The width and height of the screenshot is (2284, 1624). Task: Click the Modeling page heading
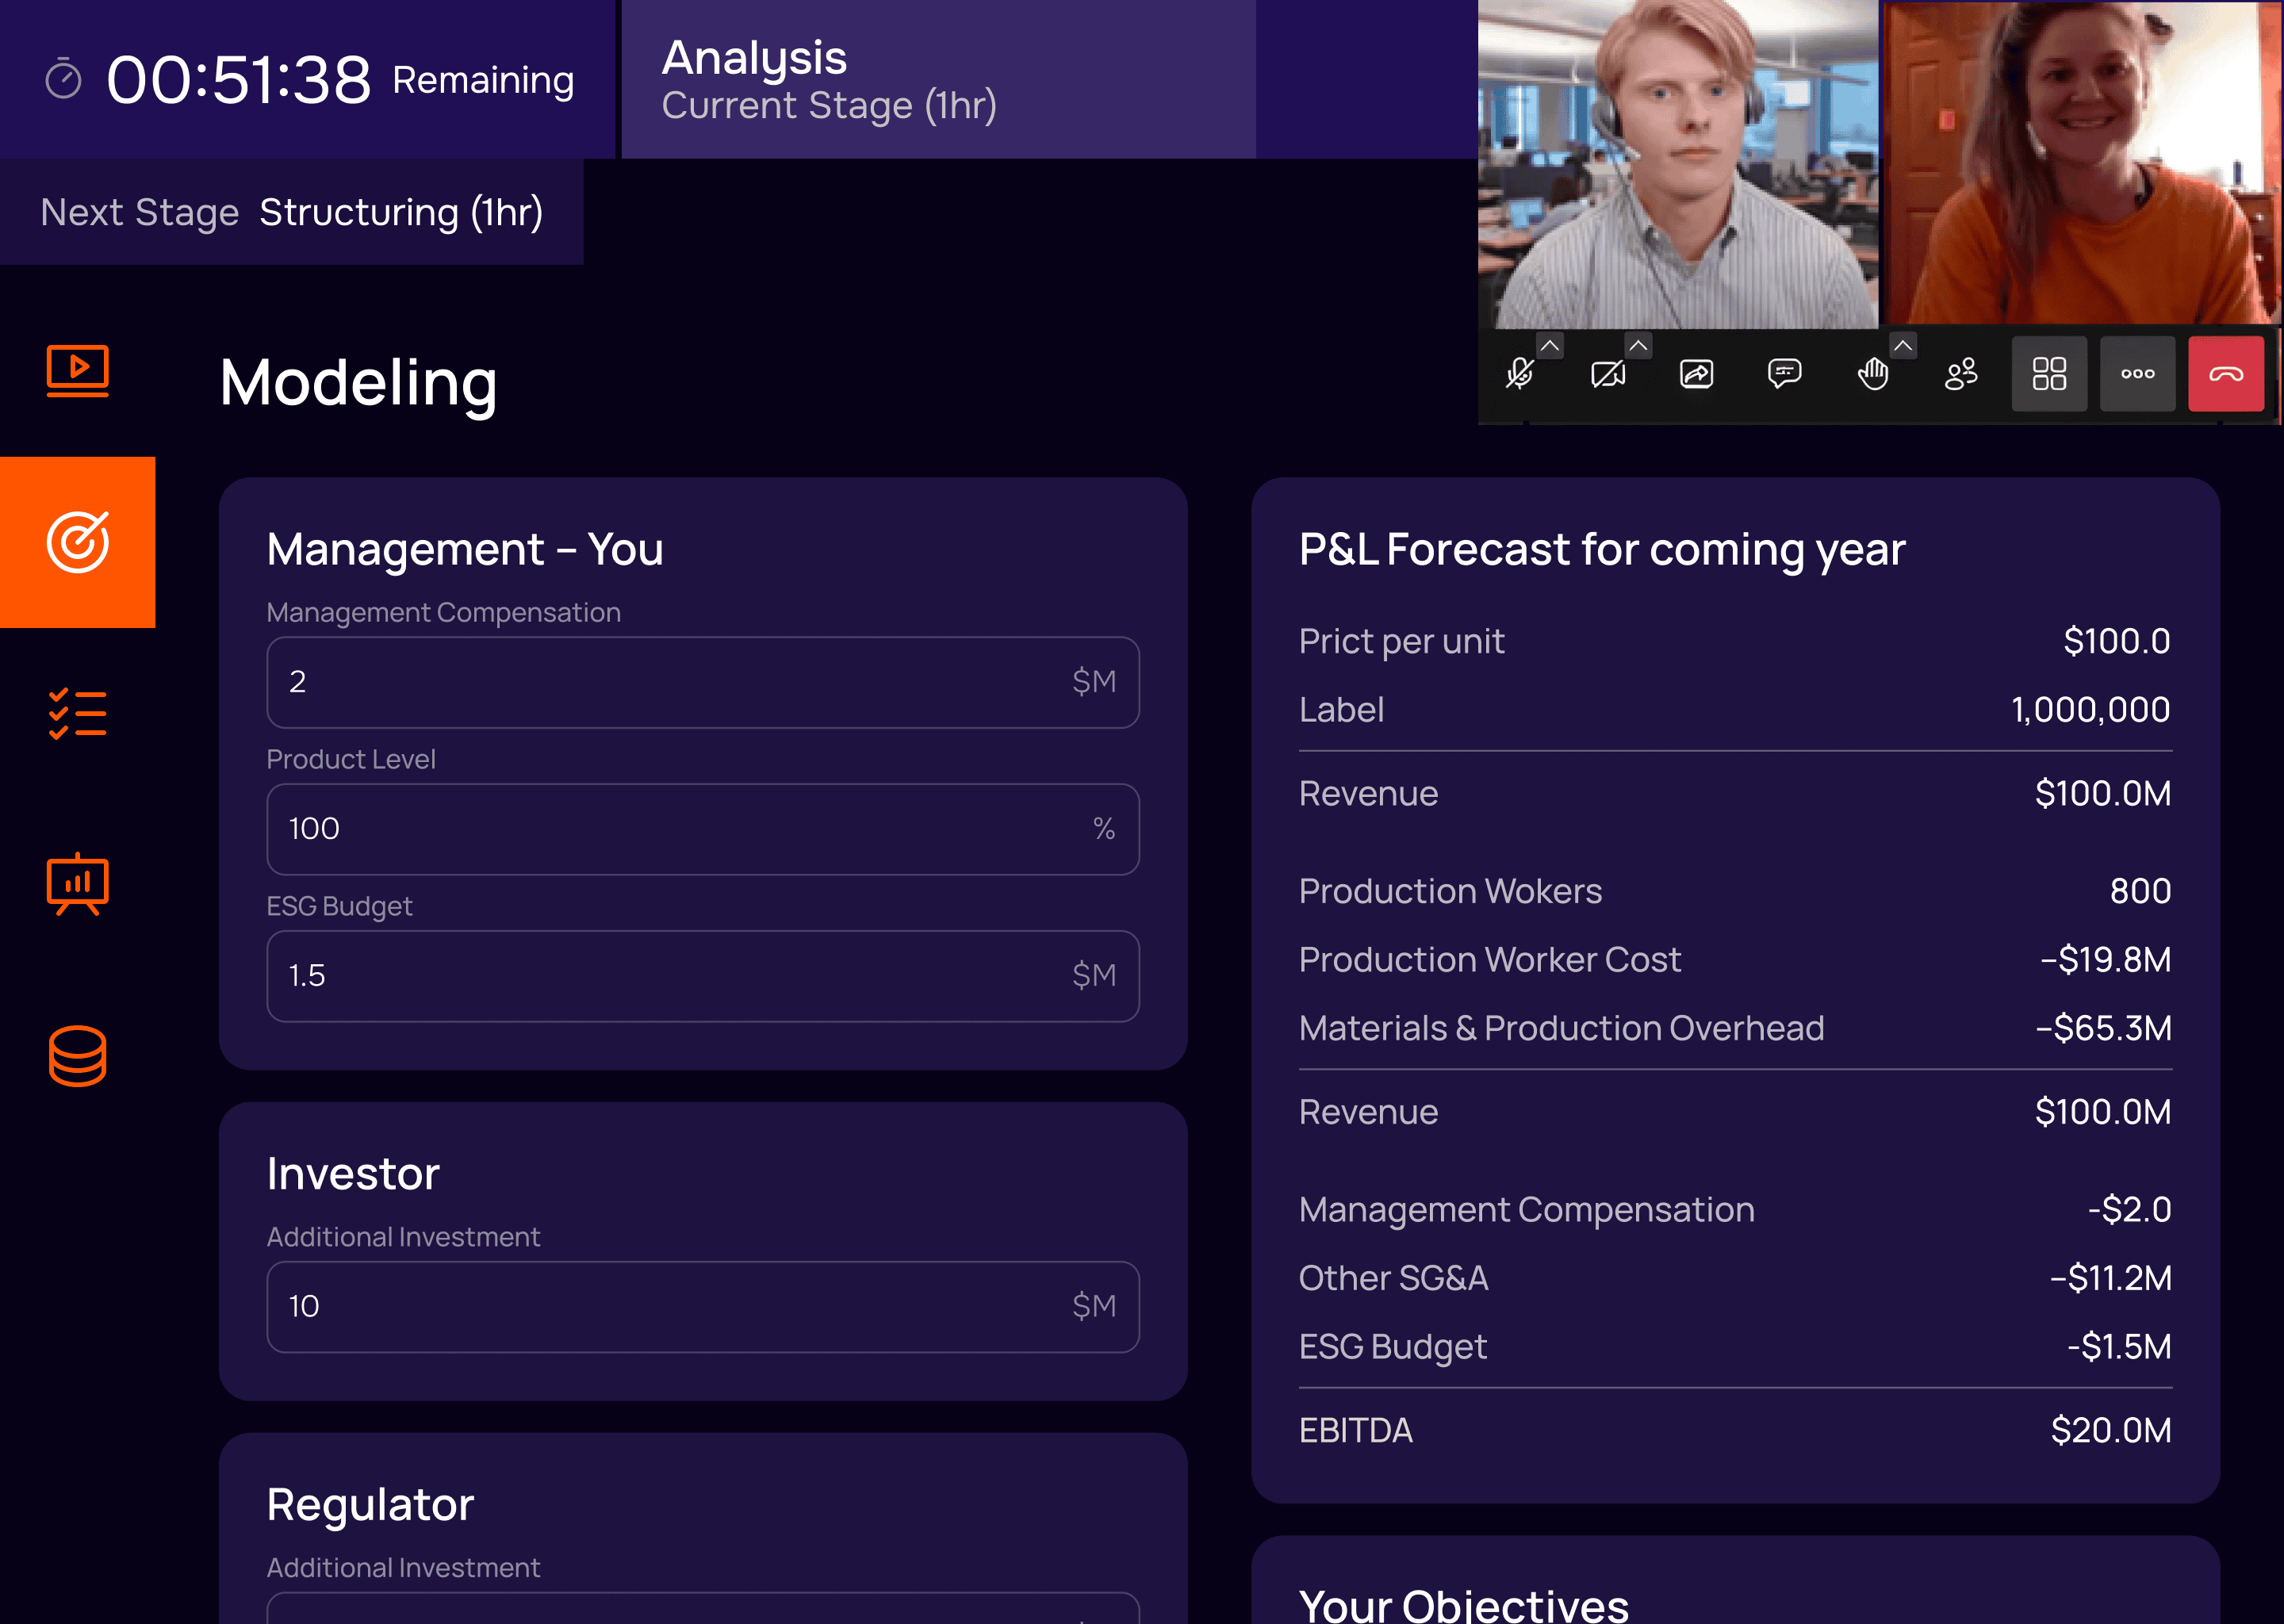pos(358,383)
